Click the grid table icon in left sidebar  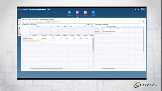tap(19, 21)
